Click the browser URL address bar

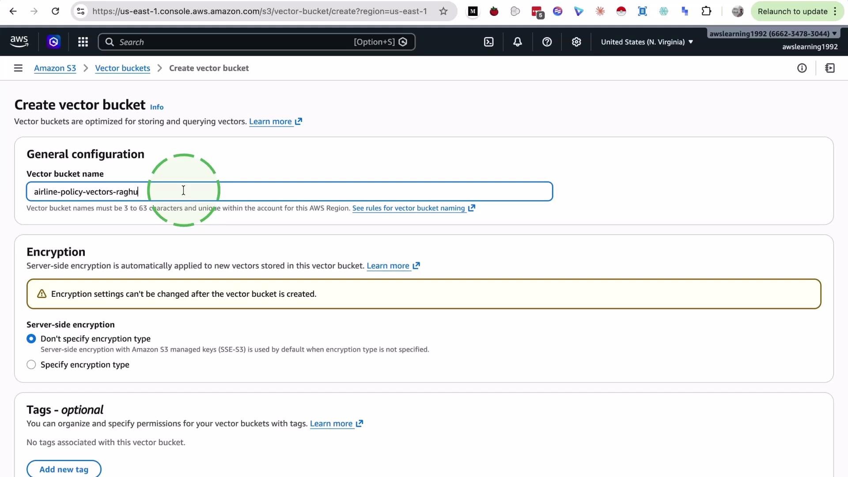click(260, 11)
